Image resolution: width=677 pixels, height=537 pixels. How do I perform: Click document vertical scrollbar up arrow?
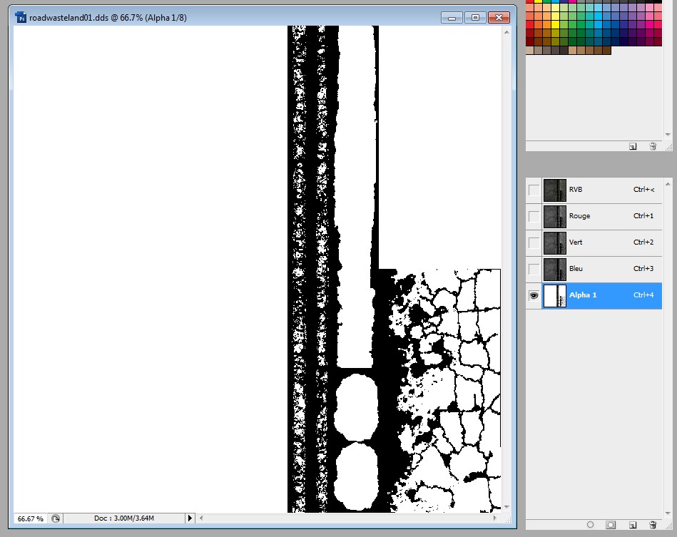point(507,32)
